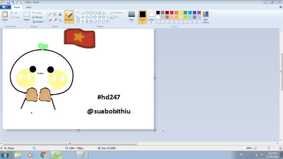Choose the Right arrow shape

[95, 17]
